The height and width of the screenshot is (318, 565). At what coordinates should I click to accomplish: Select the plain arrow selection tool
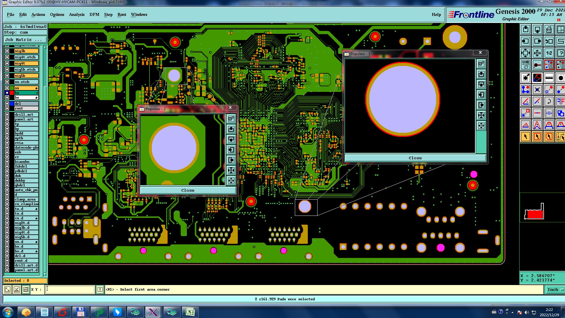click(x=526, y=137)
